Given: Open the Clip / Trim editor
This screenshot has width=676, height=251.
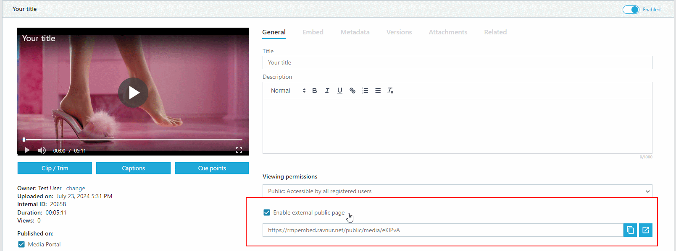Looking at the screenshot, I should [55, 168].
